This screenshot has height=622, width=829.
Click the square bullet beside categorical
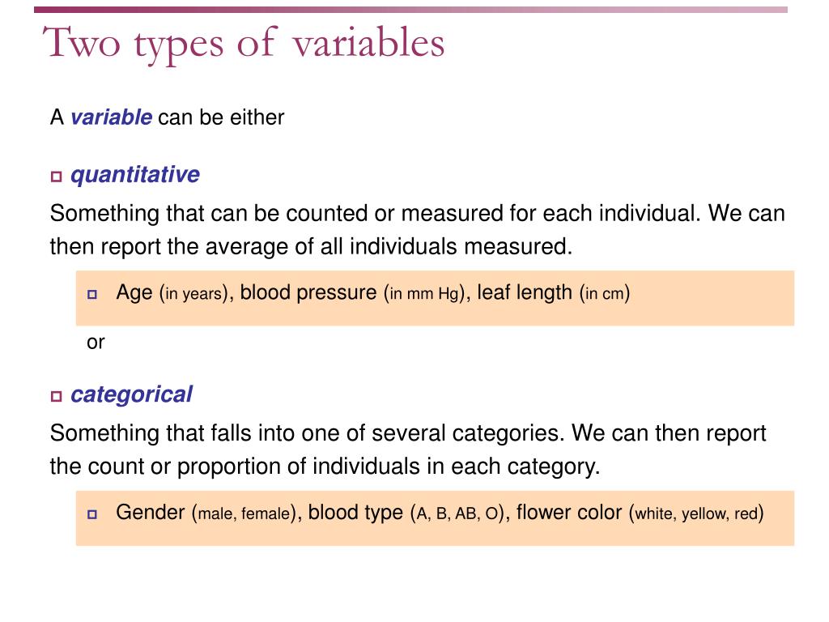click(x=57, y=397)
